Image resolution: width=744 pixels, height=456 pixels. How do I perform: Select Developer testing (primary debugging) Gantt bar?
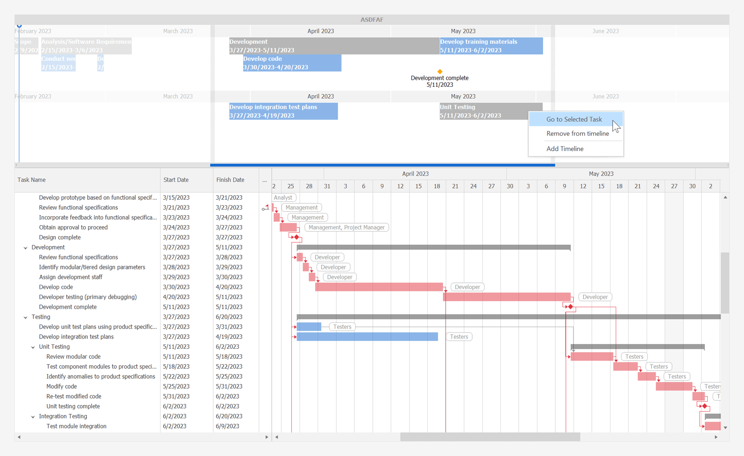pyautogui.click(x=507, y=297)
